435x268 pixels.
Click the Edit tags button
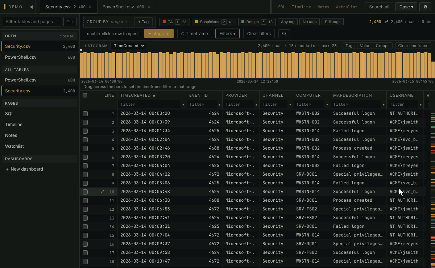[x=332, y=22]
